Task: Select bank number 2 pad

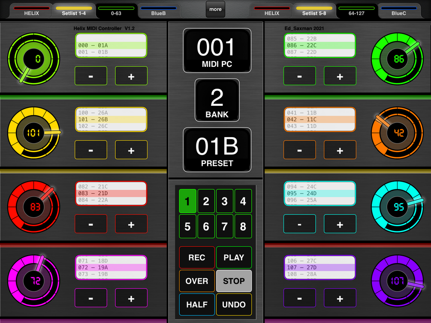Action: point(206,201)
